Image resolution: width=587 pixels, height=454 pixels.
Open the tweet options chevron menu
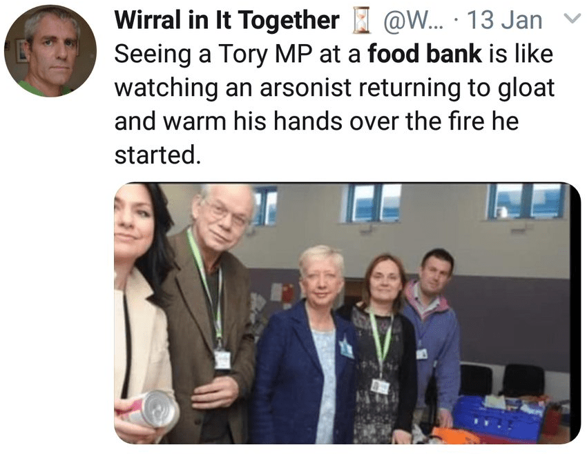pos(572,19)
